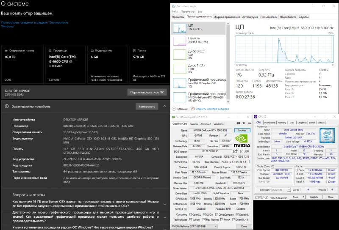Select the Диск 0 (C:) SSD item

coord(198,55)
